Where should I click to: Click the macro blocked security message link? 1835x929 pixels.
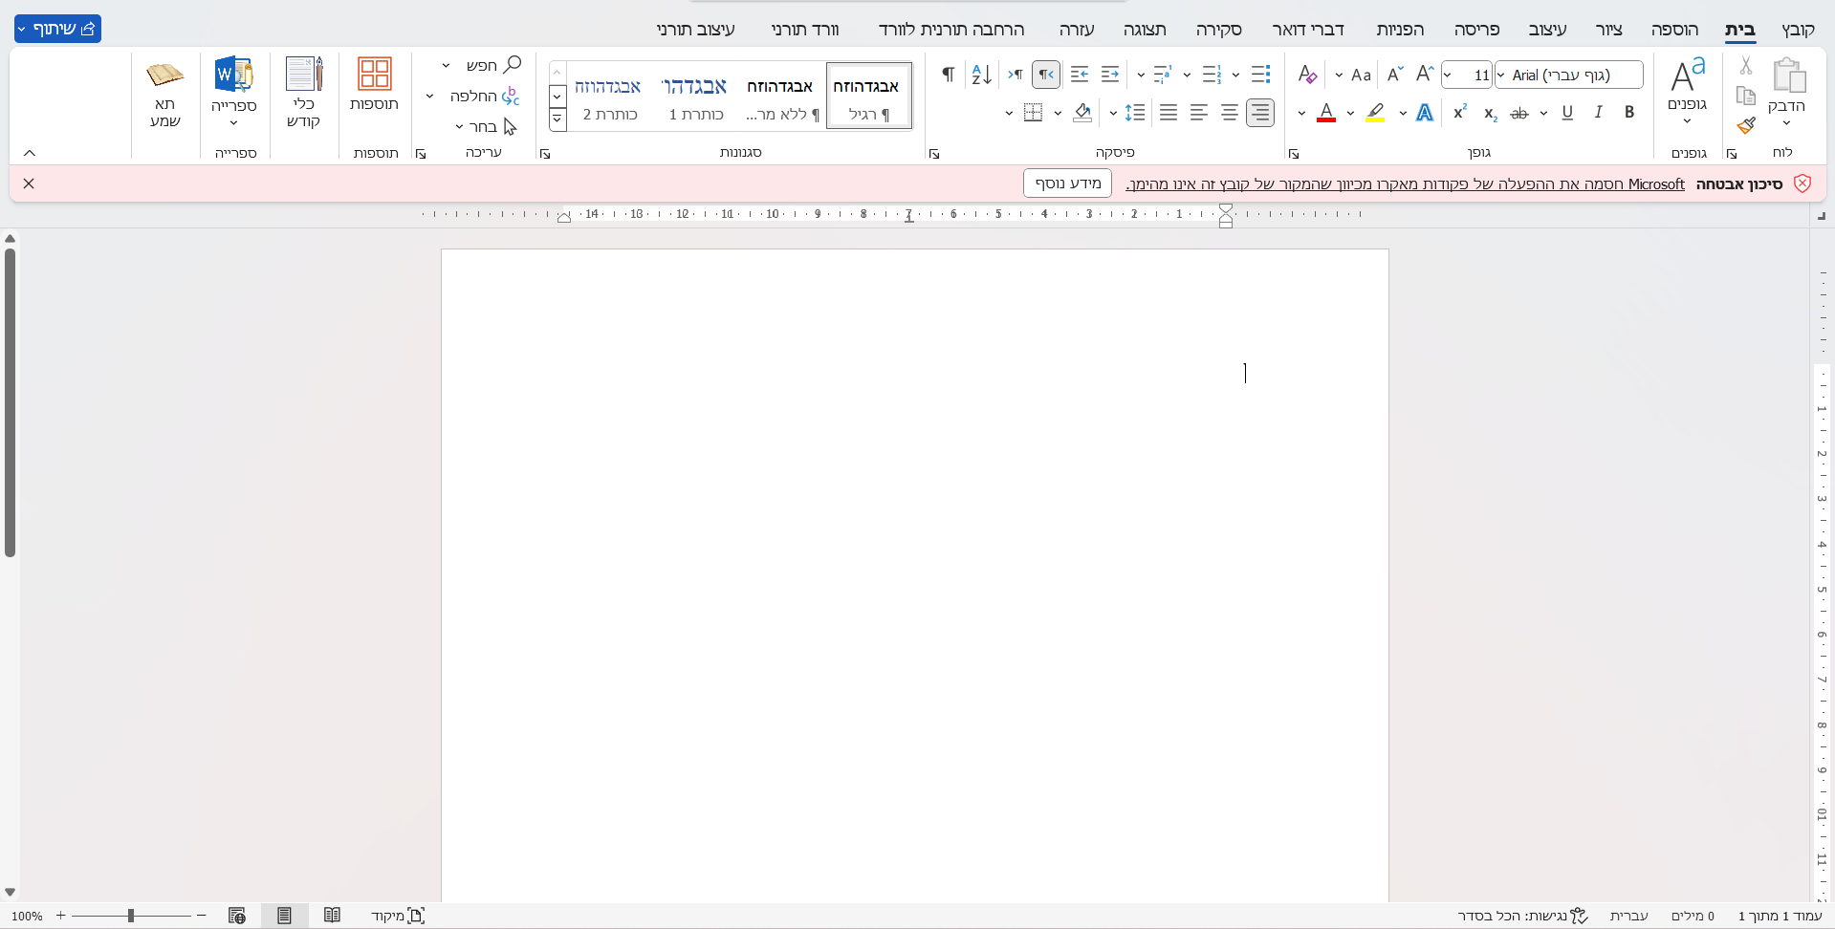[1405, 184]
